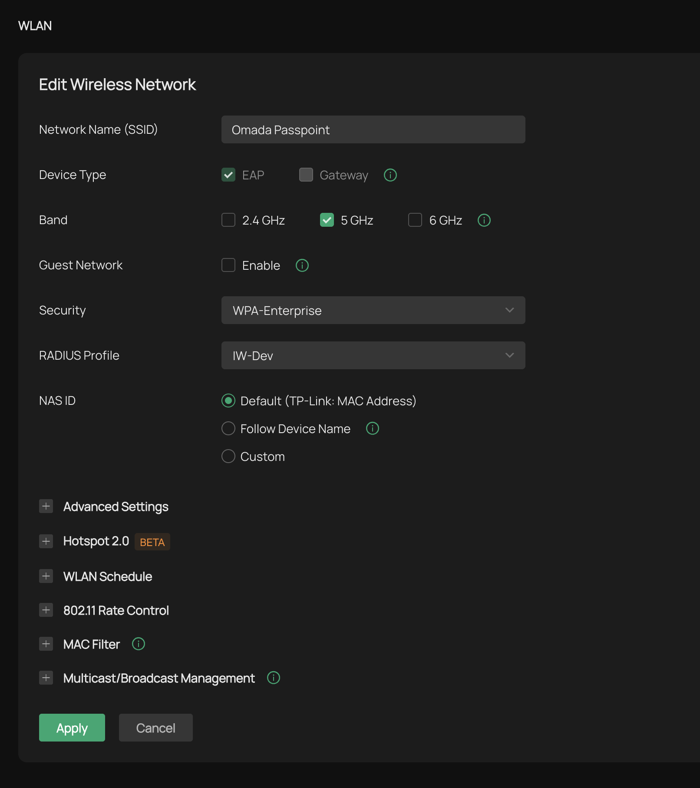Check the 6 GHz band checkbox
700x788 pixels.
pos(415,220)
